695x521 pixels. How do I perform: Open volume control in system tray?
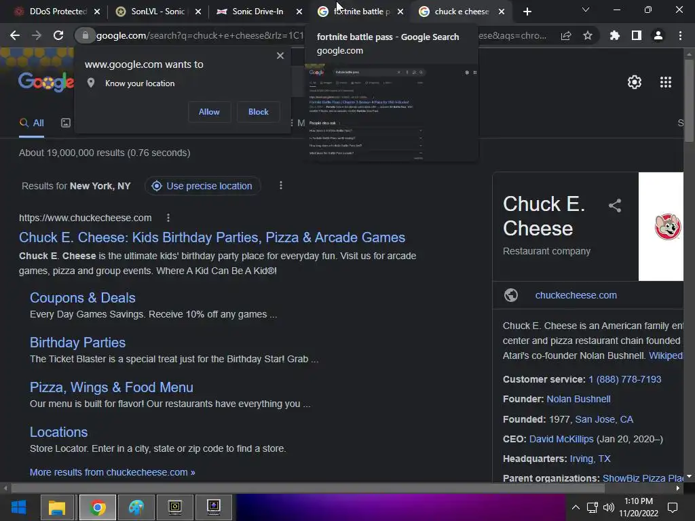(609, 507)
